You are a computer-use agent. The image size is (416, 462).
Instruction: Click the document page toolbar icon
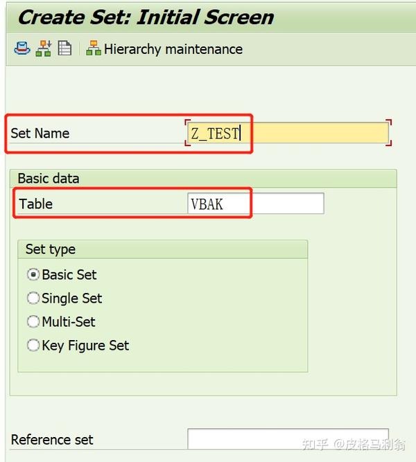pos(64,48)
